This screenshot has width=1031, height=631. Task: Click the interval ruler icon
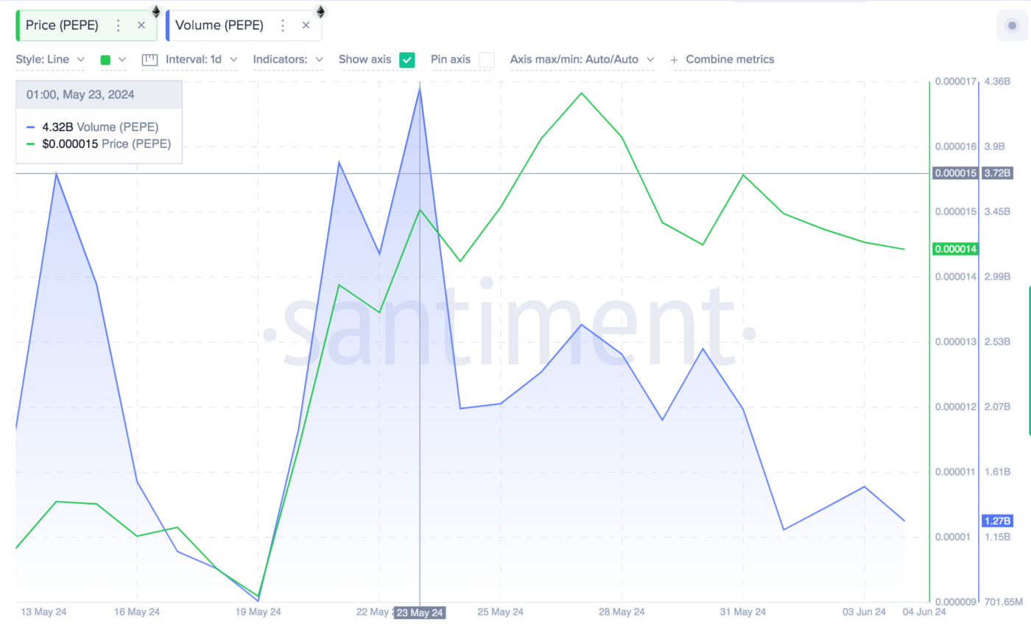click(x=149, y=60)
